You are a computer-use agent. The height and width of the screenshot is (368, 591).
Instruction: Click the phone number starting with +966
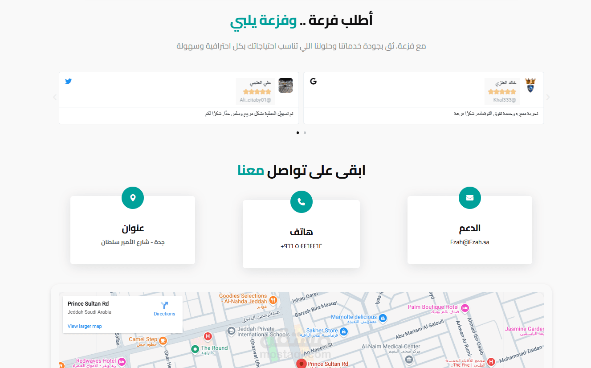[x=301, y=246]
